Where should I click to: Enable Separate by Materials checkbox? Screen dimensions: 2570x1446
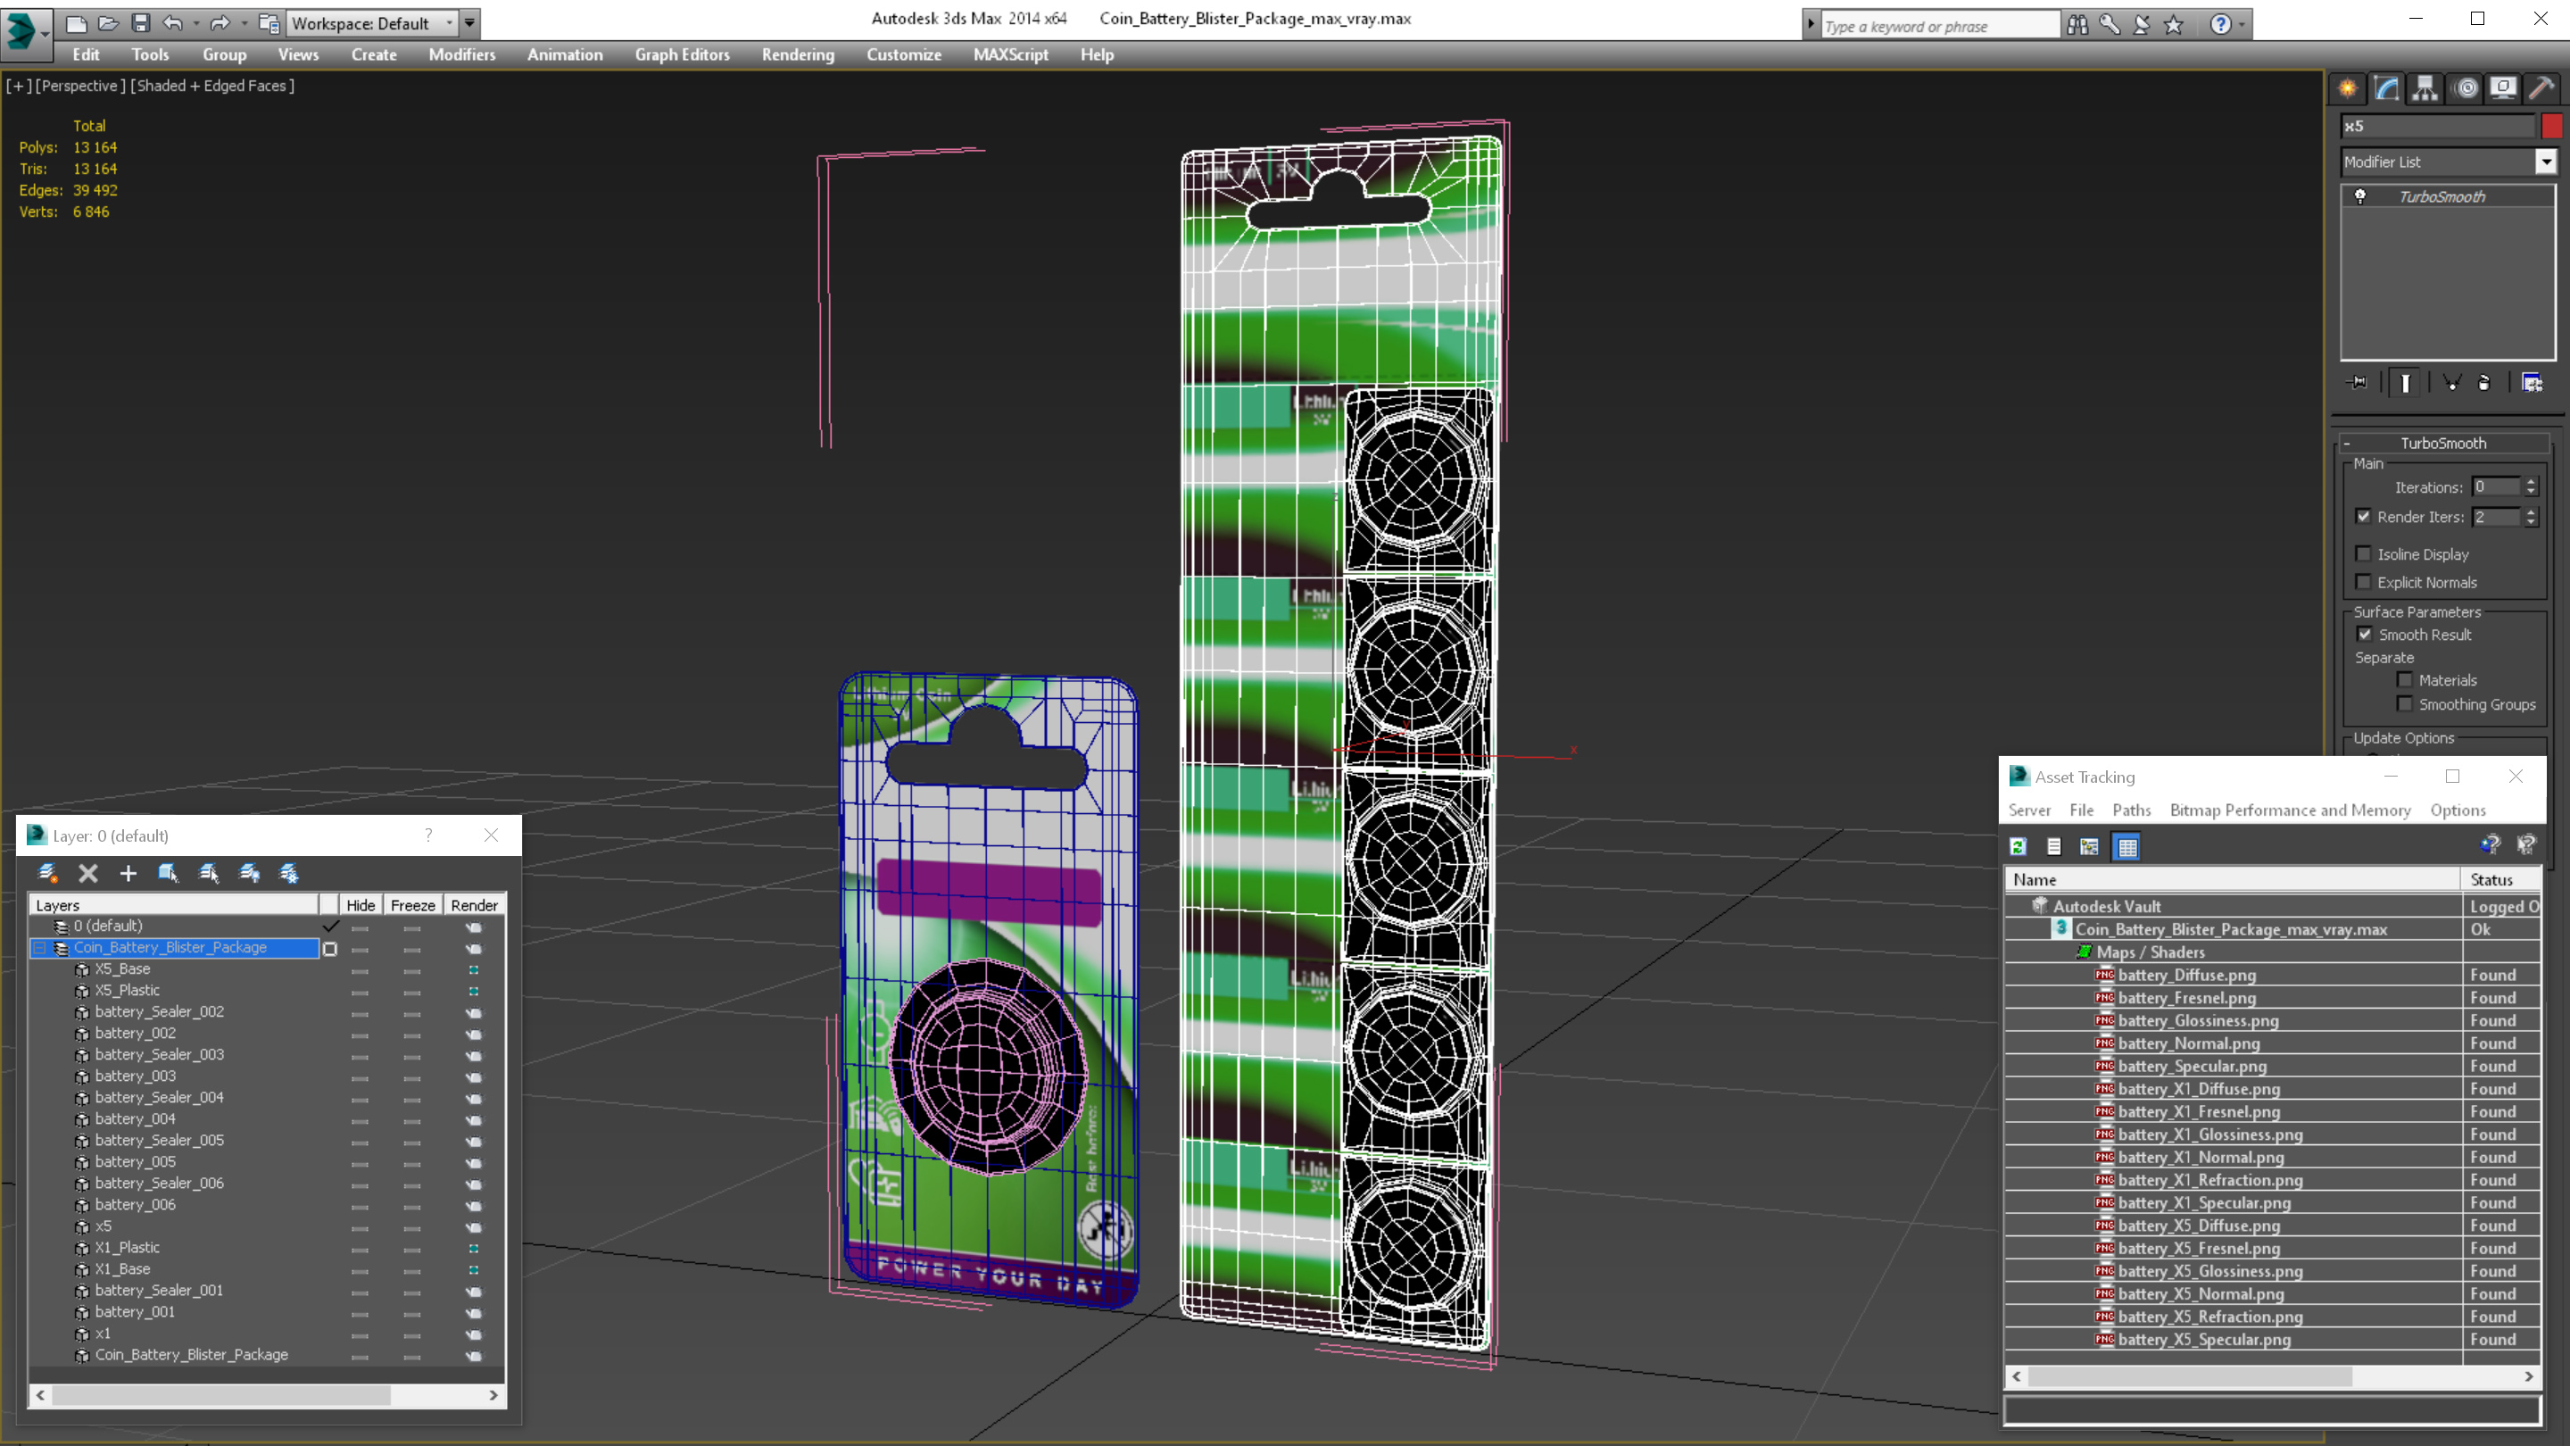tap(2404, 679)
